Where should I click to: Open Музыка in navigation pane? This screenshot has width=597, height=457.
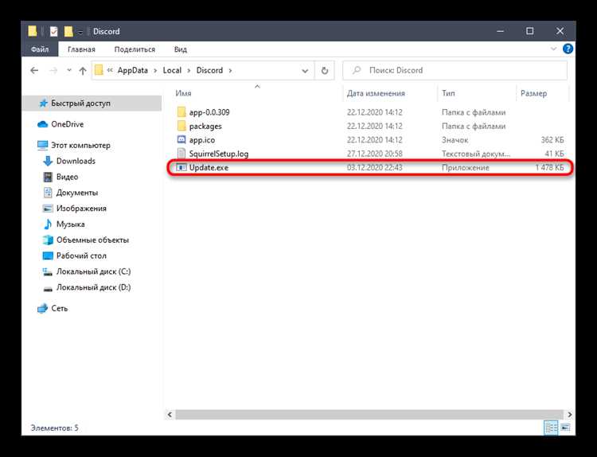pos(70,225)
